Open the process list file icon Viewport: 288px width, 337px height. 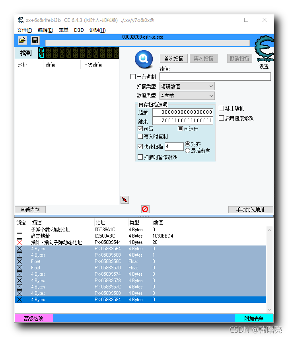tap(22, 40)
